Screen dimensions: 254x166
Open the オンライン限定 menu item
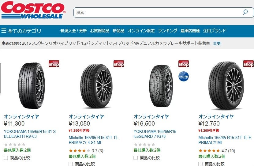click(141, 31)
